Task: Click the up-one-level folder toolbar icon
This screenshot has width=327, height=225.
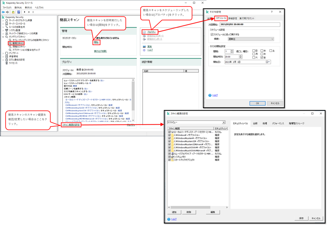Action: point(13,12)
